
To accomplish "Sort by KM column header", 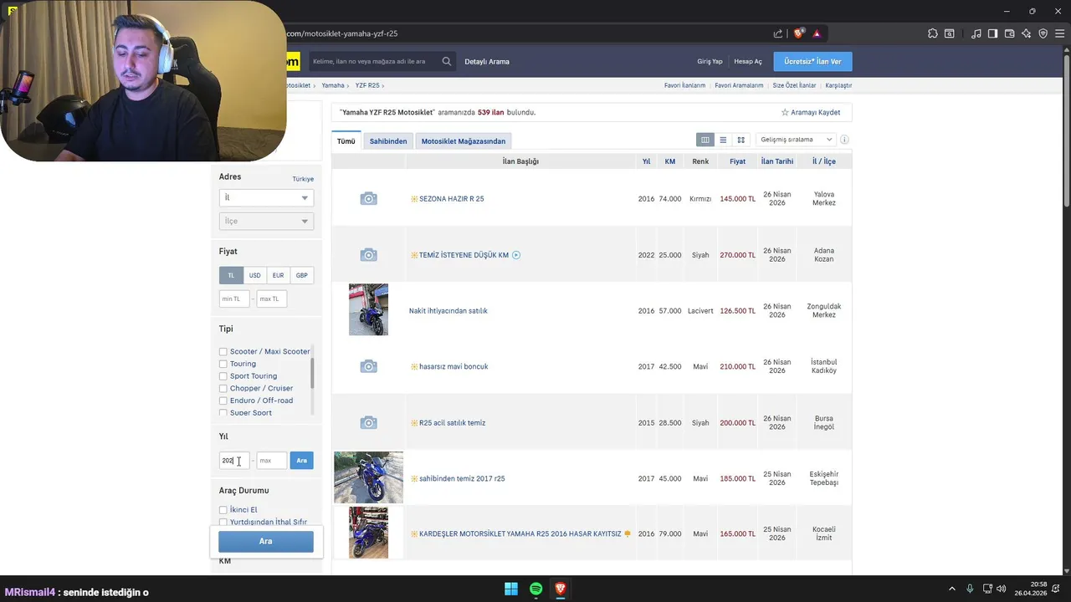I will click(x=670, y=161).
